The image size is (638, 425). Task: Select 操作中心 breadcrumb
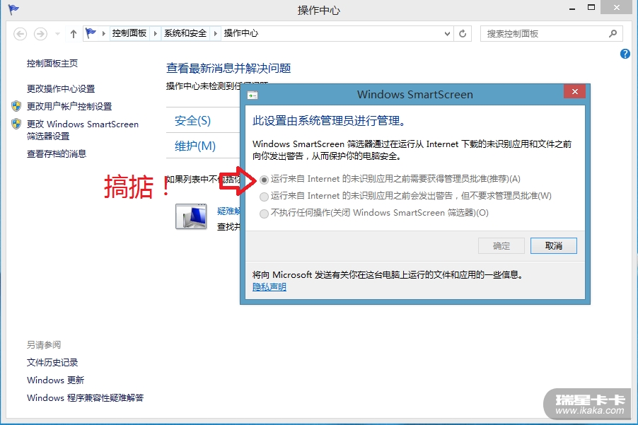tap(241, 33)
